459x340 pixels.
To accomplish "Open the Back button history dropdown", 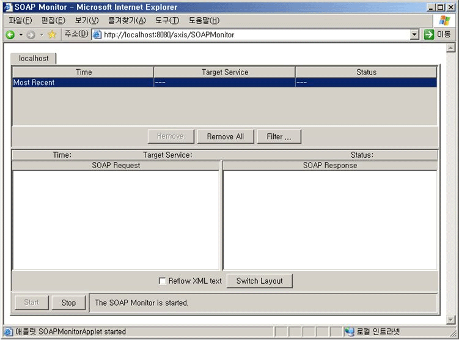I will 21,35.
